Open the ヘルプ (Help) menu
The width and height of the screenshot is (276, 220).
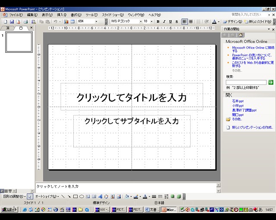[x=154, y=15]
